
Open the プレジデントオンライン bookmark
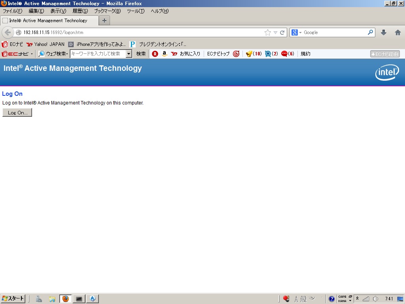click(158, 44)
